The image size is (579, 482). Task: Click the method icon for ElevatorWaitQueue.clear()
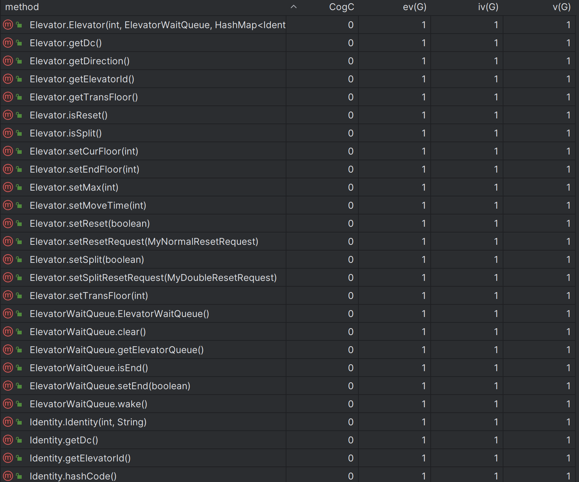click(8, 331)
